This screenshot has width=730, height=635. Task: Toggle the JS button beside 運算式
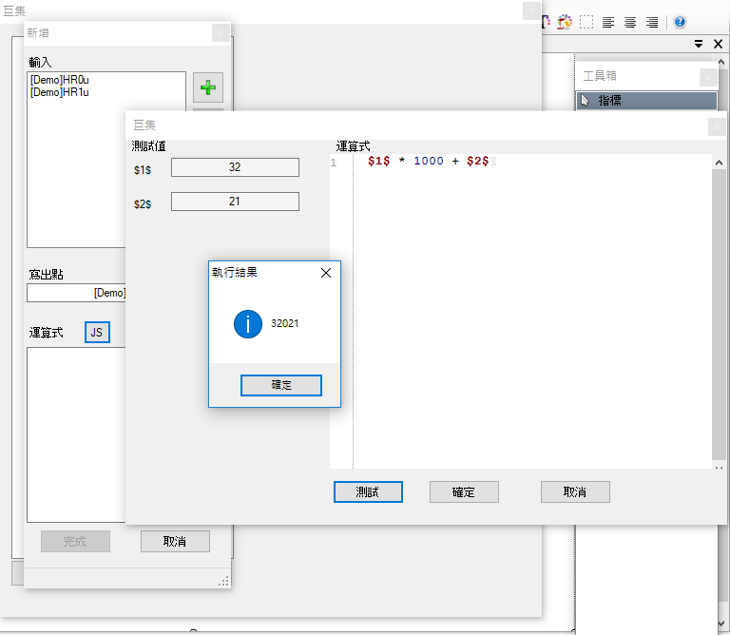97,333
